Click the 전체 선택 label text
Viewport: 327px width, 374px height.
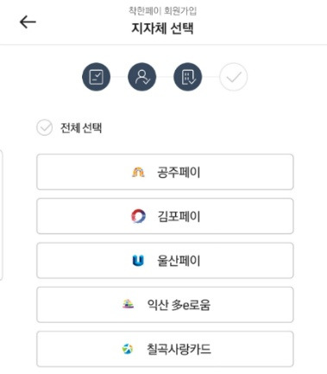tap(81, 128)
